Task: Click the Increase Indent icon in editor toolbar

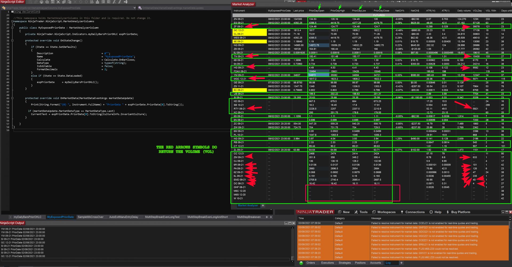Action: click(109, 2)
